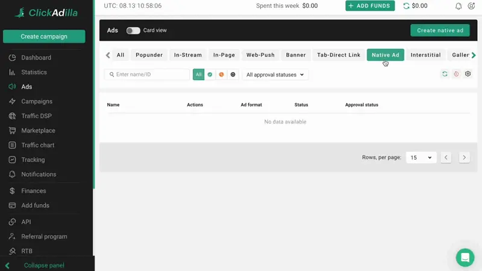Filter by green active status icon

210,75
